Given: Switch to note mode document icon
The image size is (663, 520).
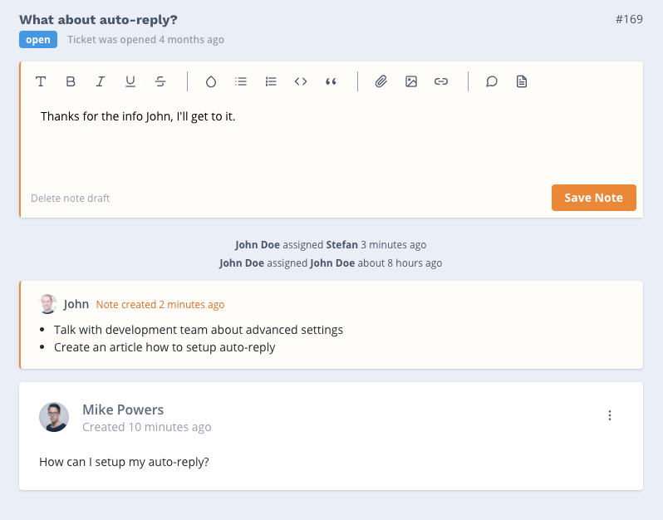Looking at the screenshot, I should pos(522,81).
